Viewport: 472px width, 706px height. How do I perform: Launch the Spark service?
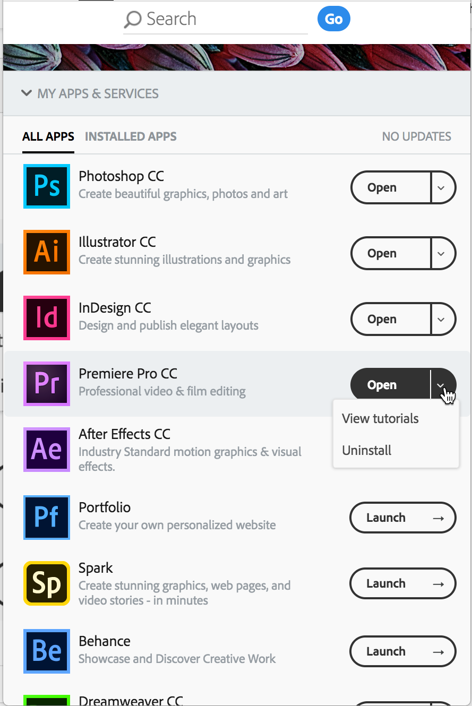point(402,583)
